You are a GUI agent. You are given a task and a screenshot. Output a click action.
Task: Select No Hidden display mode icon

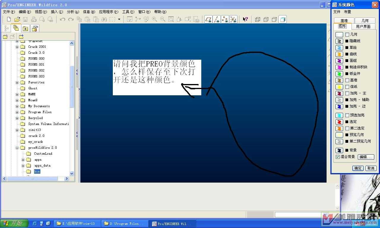[x=274, y=19]
